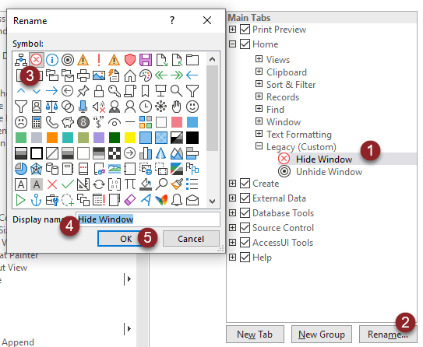Disable the Help tab checkbox
This screenshot has width=423, height=347.
(245, 257)
